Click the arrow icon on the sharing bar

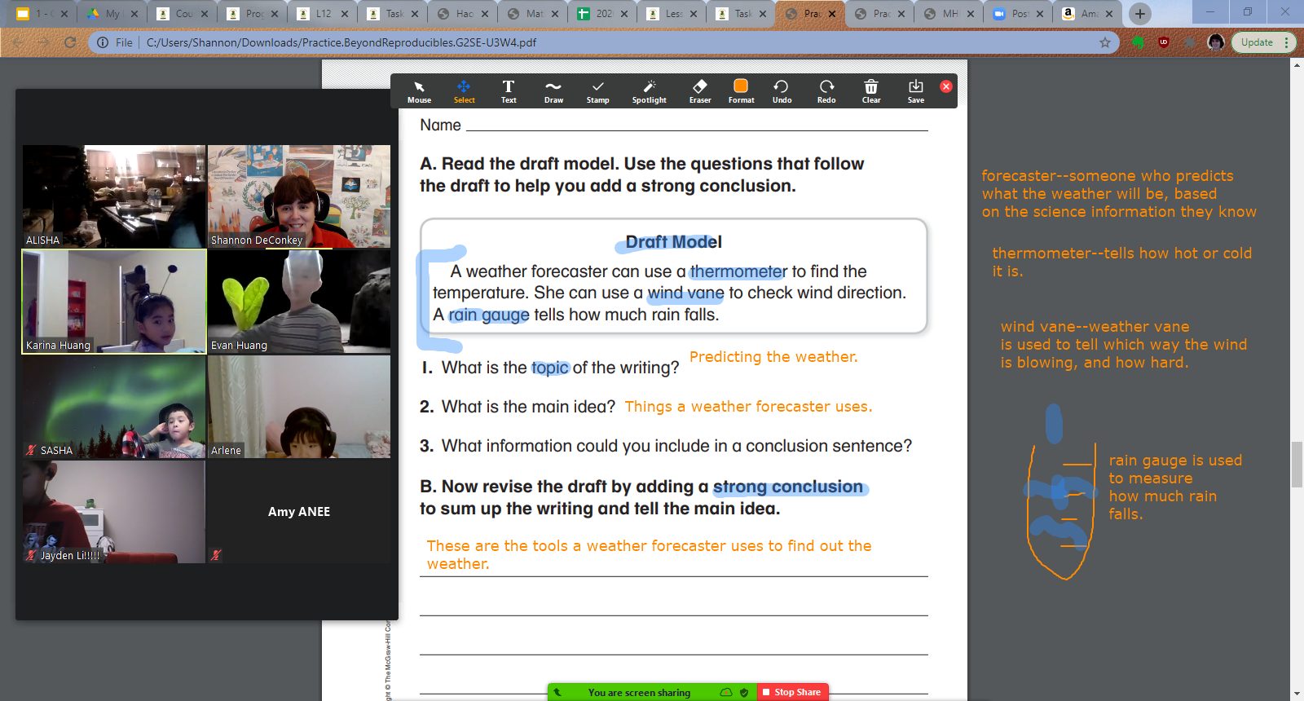point(557,692)
